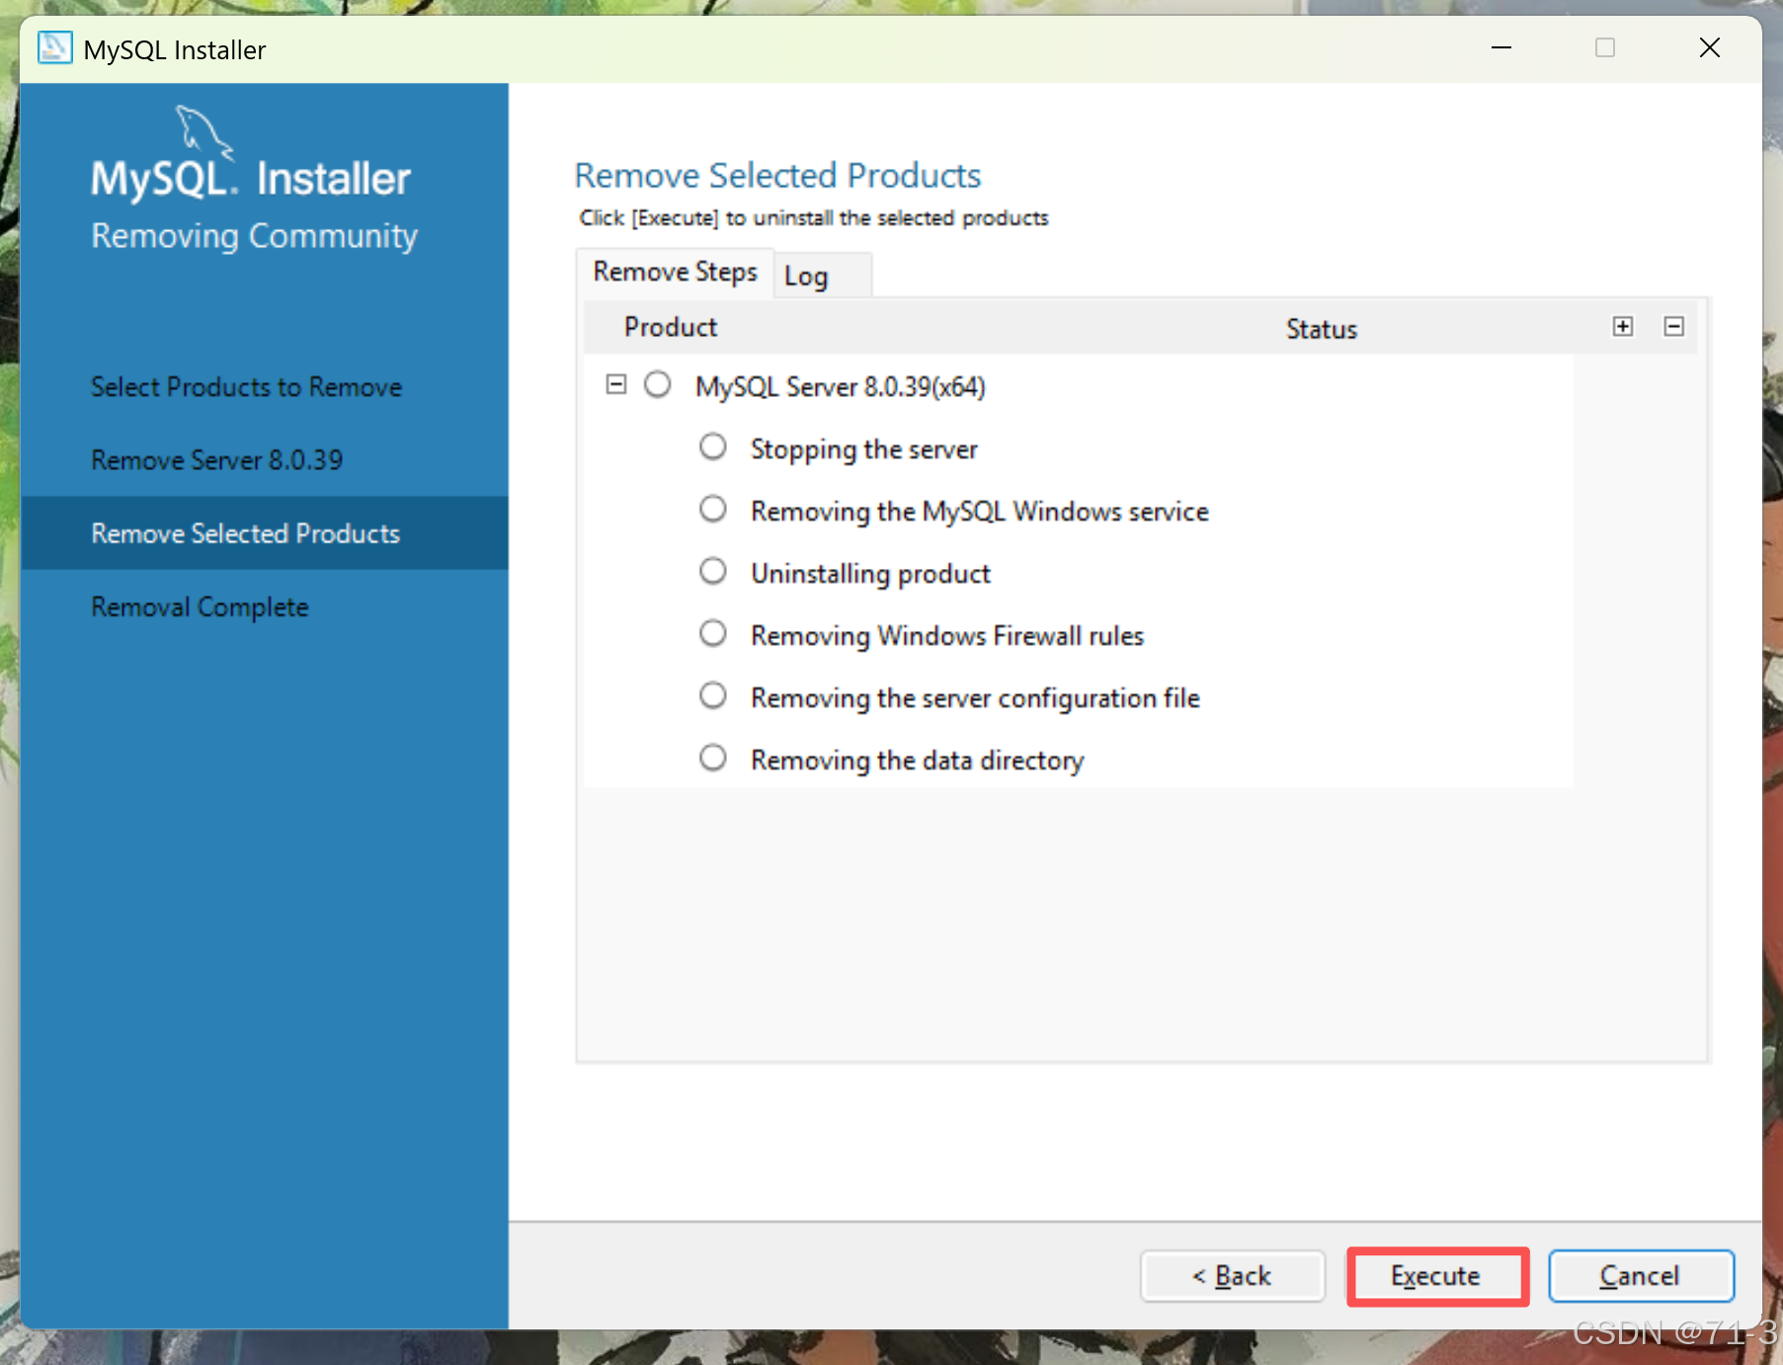Click the Execute button

coord(1436,1276)
